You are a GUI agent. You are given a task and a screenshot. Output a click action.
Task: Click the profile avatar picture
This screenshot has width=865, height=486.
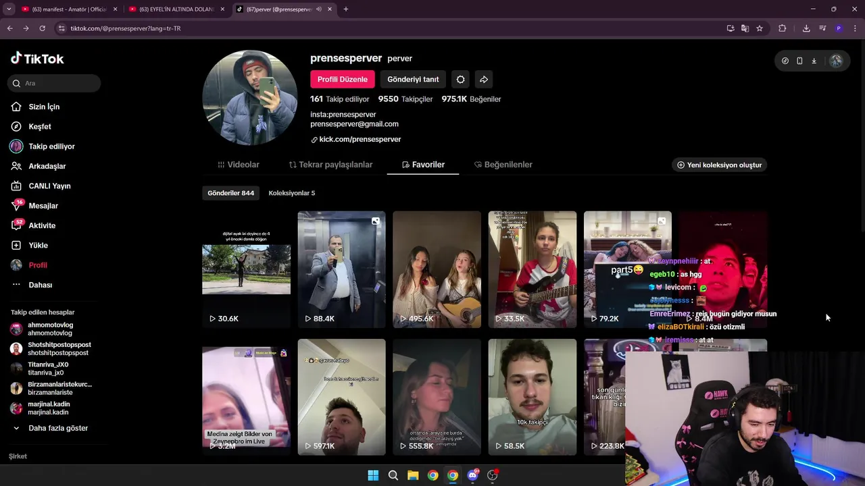249,98
